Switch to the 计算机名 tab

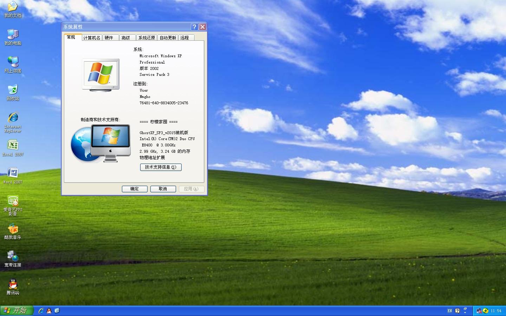point(92,38)
